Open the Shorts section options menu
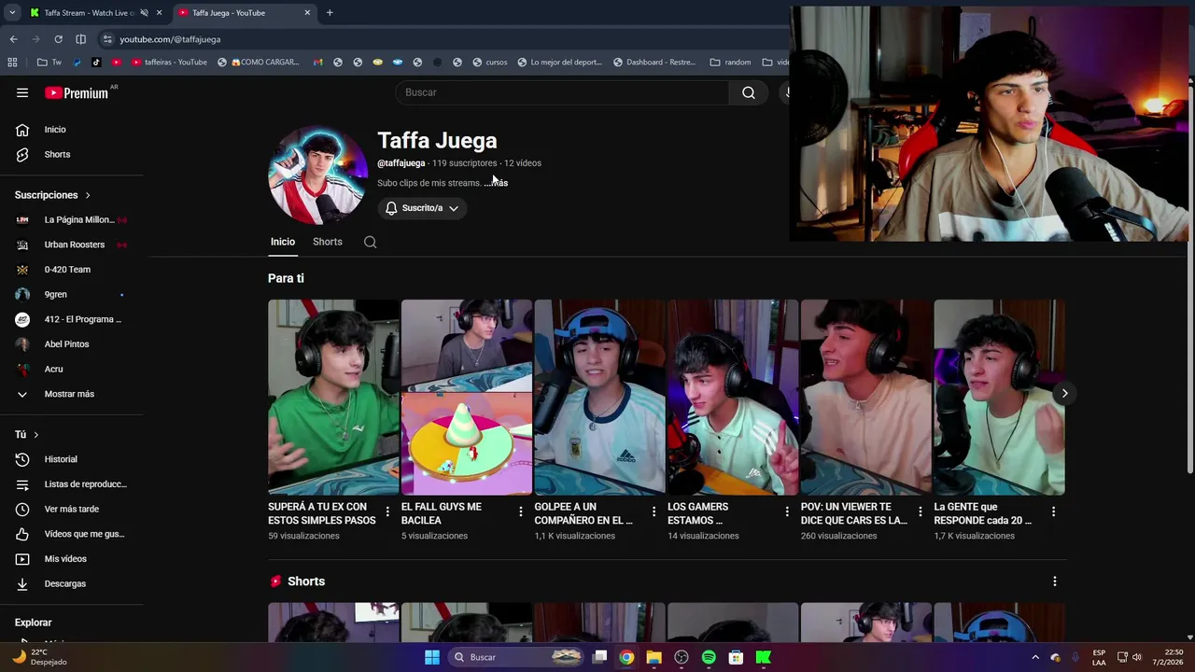The height and width of the screenshot is (672, 1195). coord(1055,581)
